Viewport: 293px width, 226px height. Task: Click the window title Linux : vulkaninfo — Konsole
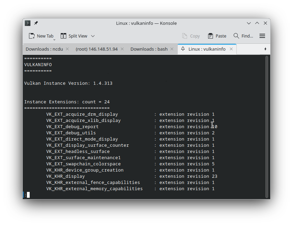click(146, 23)
